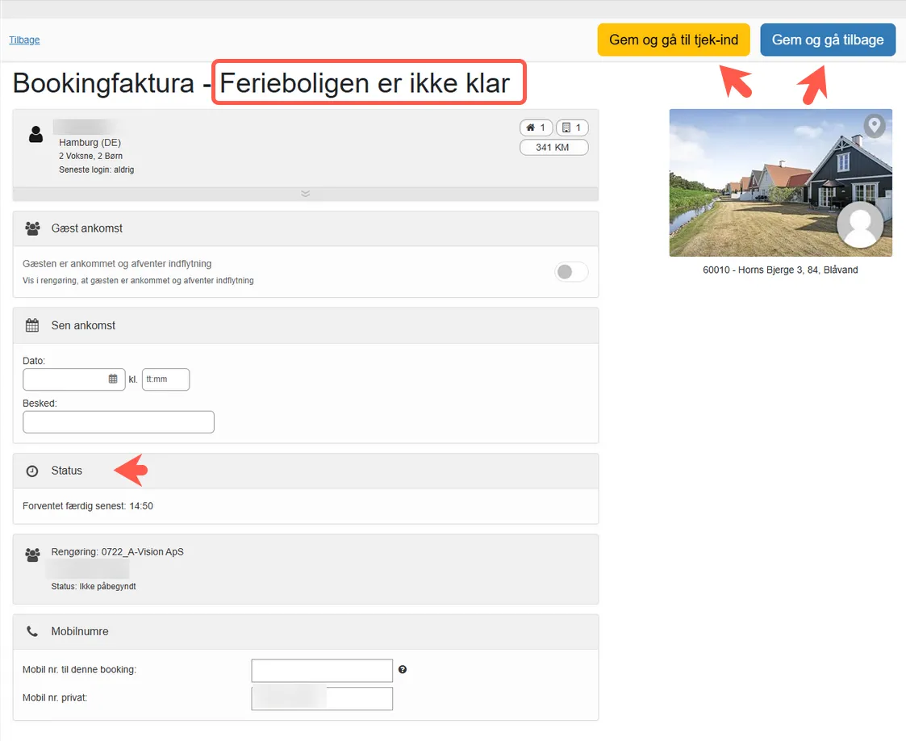Click the clock icon beside Status

31,470
